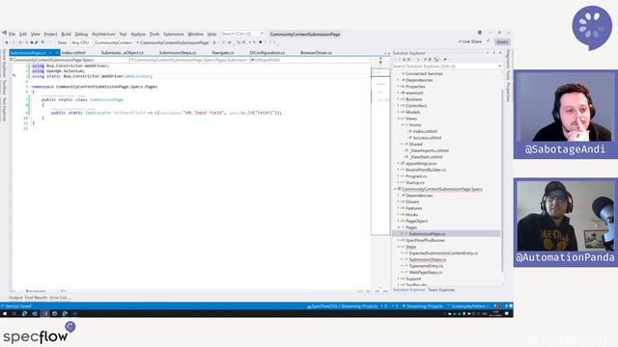Open Success.cshtml in Solution Explorer
Image resolution: width=618 pixels, height=347 pixels.
(x=427, y=138)
